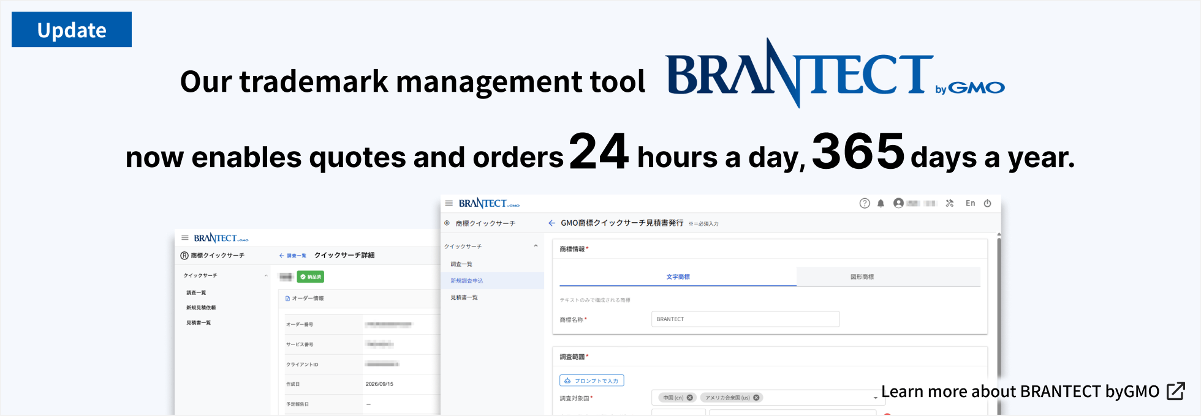Open the user account avatar icon
This screenshot has width=1201, height=416.
click(x=898, y=203)
